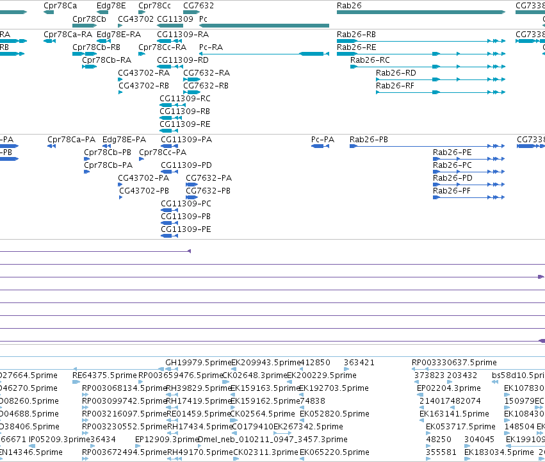Select EST CK02648.3prime
The image size is (545, 462).
pos(254,375)
